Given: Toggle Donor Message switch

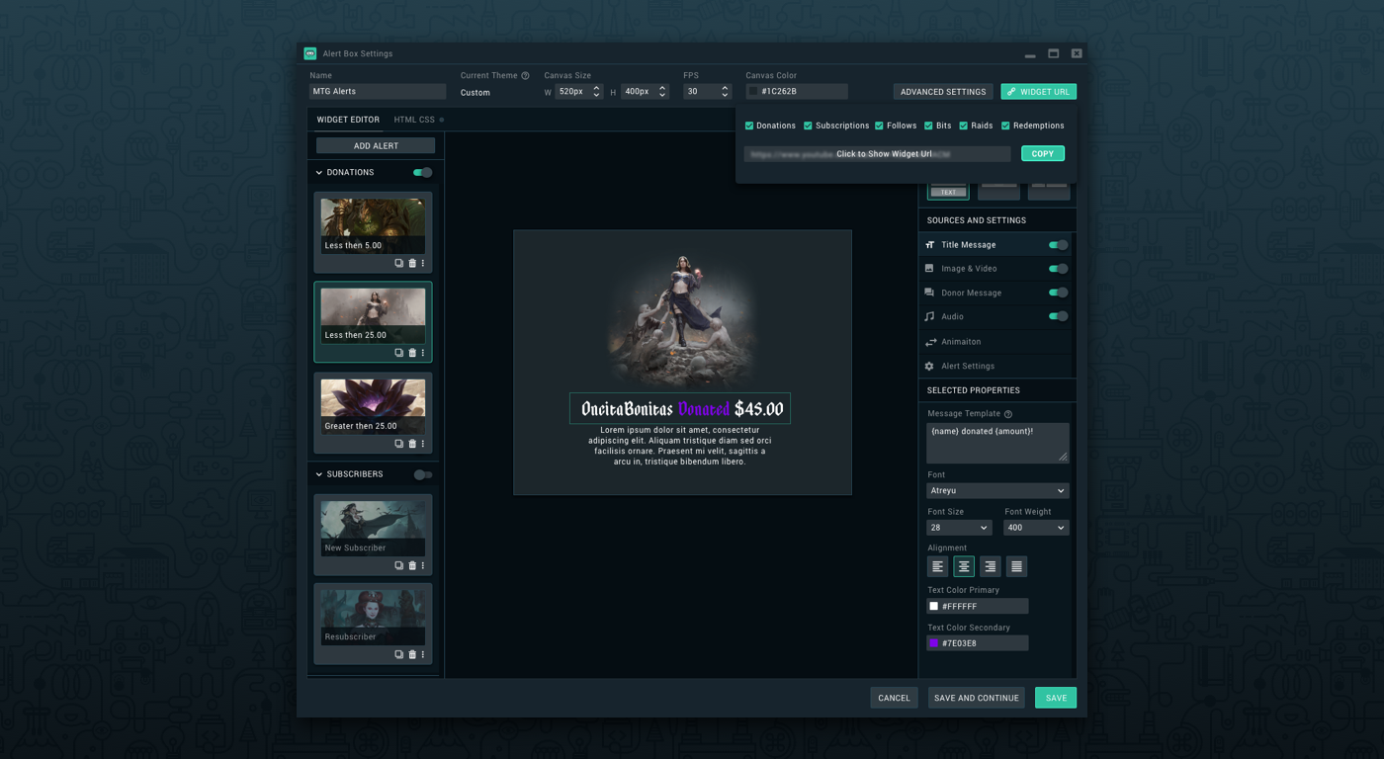Looking at the screenshot, I should tap(1058, 293).
